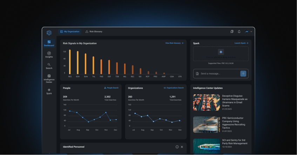
Task: Go to Insights in the sidebar
Action: pos(49,54)
